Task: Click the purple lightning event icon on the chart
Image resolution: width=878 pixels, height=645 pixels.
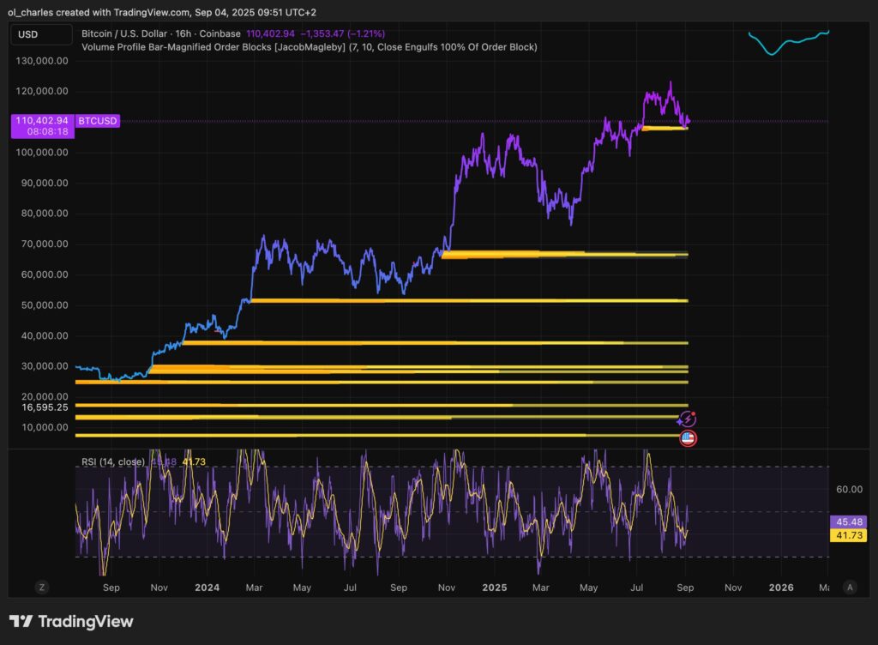Action: (689, 419)
